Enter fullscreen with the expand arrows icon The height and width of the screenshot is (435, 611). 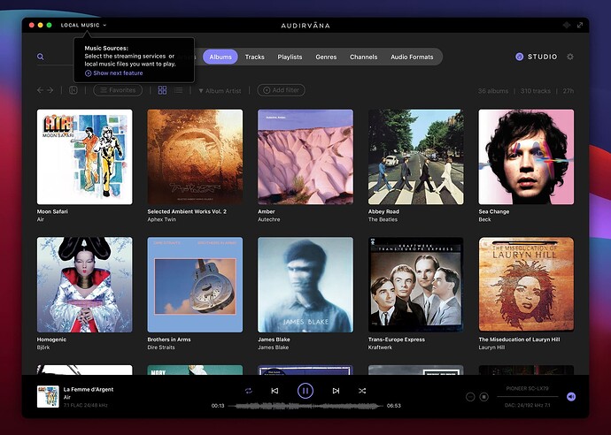[580, 26]
